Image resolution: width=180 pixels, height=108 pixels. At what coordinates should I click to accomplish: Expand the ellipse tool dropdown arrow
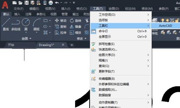[x=50, y=26]
